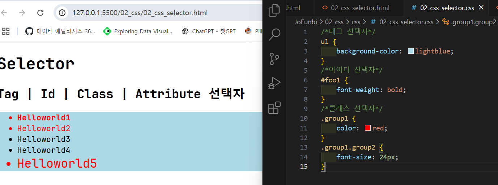Click the browser address bar URL
Viewport: 498px width, 185px height.
(x=140, y=13)
